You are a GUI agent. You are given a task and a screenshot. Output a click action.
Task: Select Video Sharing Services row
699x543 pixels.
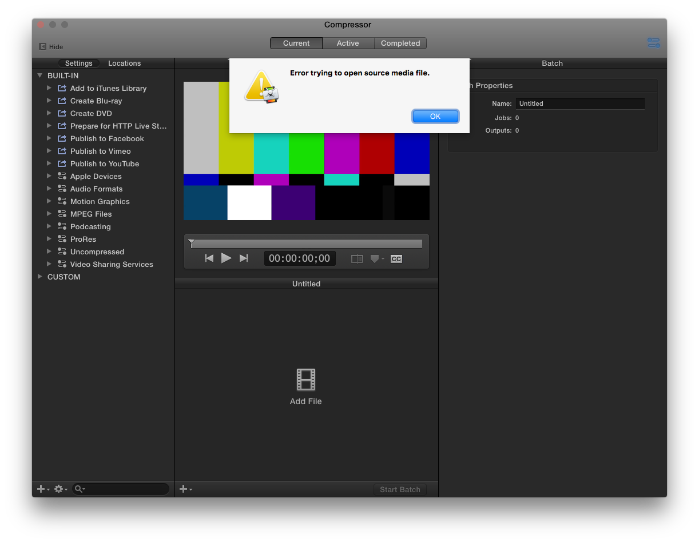click(103, 264)
